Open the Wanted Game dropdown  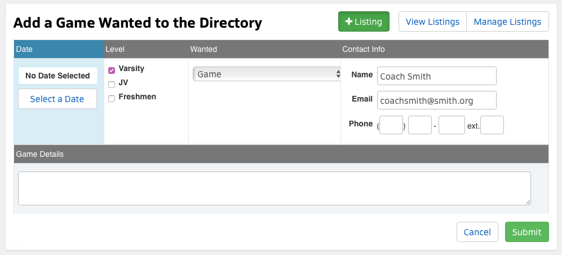pos(267,74)
